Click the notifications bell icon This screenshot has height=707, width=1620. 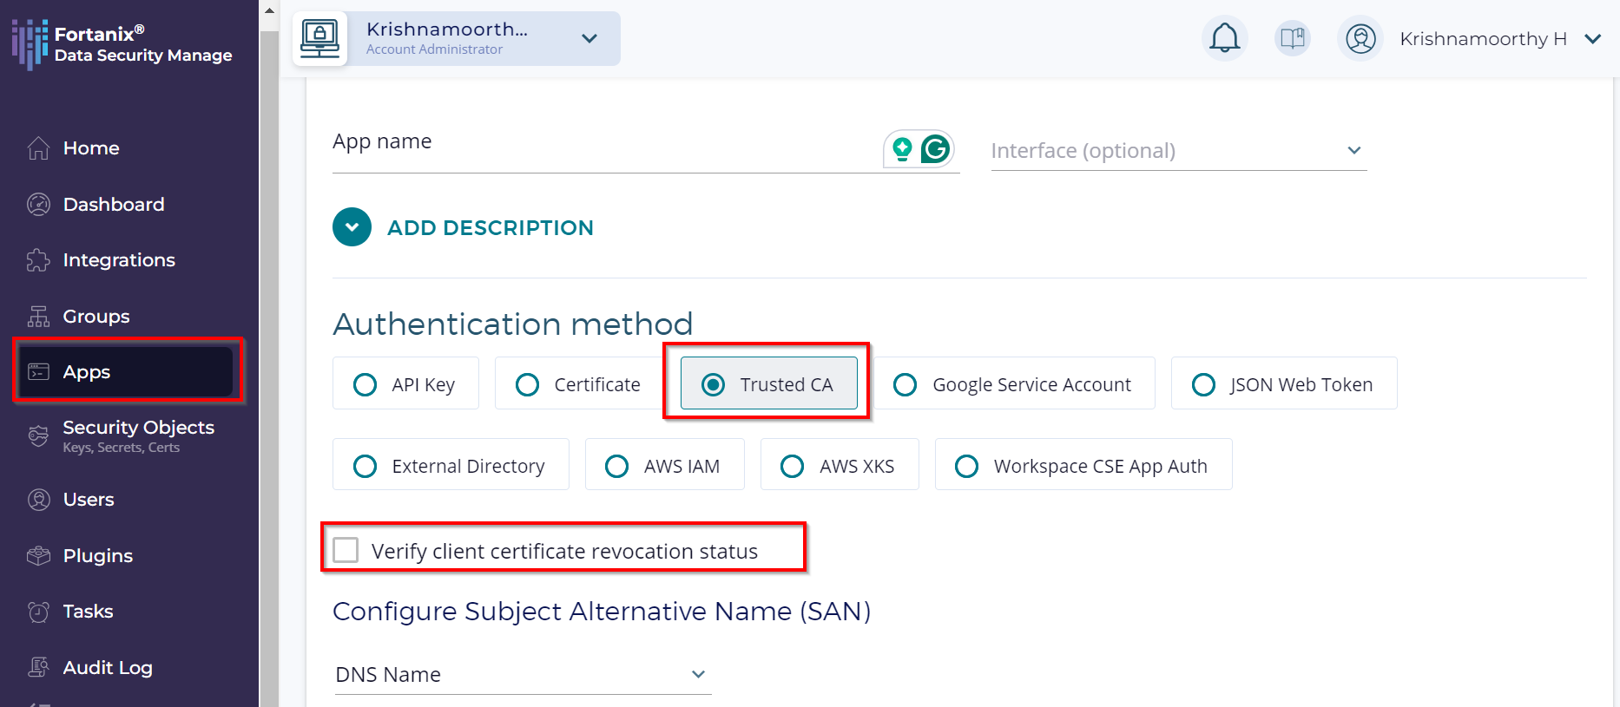(1224, 38)
